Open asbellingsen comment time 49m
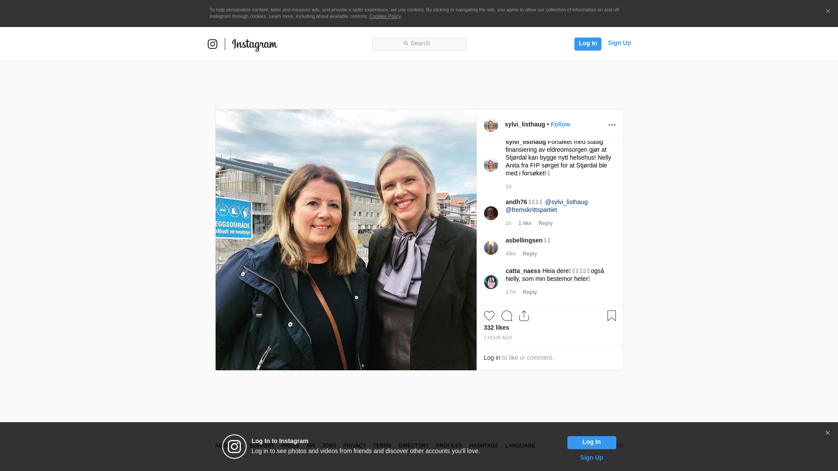The height and width of the screenshot is (471, 838). pos(510,254)
